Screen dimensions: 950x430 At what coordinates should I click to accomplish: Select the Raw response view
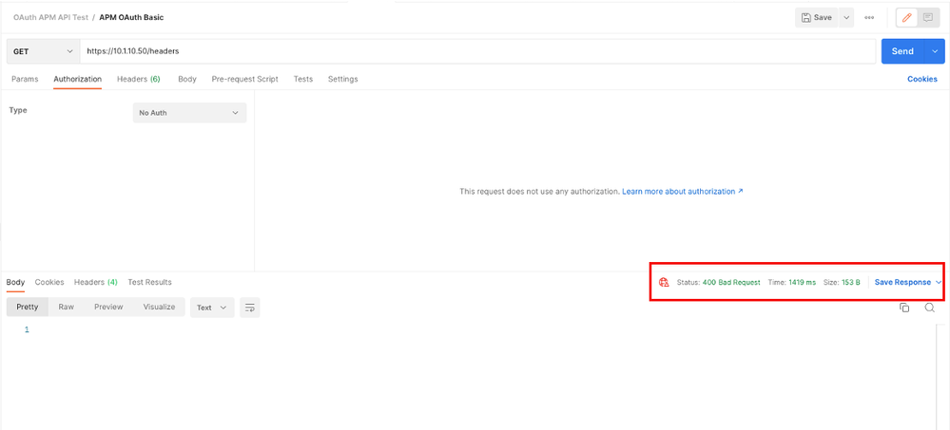(66, 307)
